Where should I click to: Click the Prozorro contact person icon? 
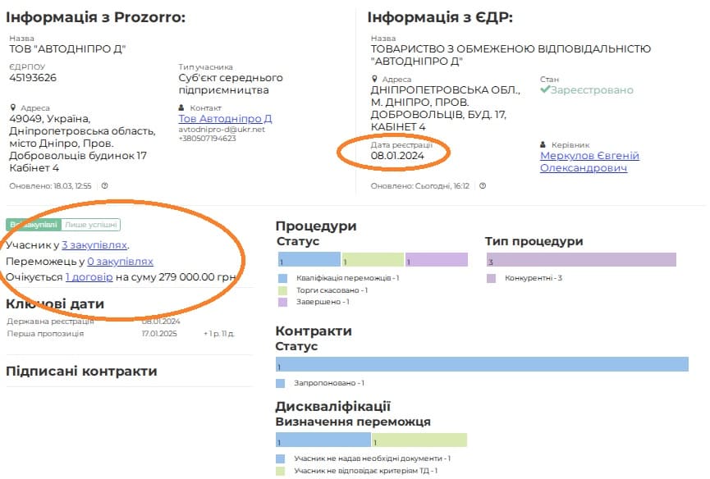pyautogui.click(x=182, y=107)
